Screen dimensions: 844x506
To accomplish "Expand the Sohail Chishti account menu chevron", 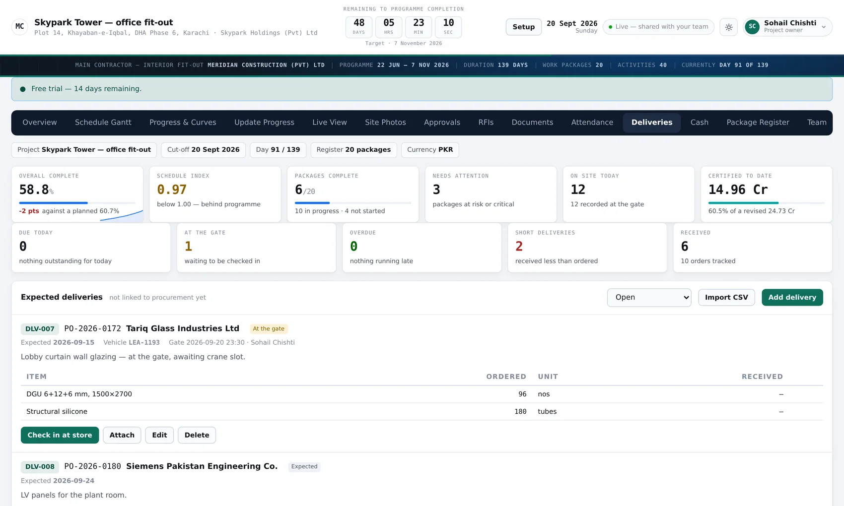I will click(824, 27).
